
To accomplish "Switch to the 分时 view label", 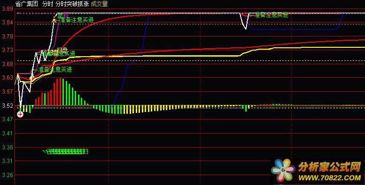I will point(48,4).
